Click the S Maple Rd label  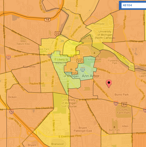6,86
